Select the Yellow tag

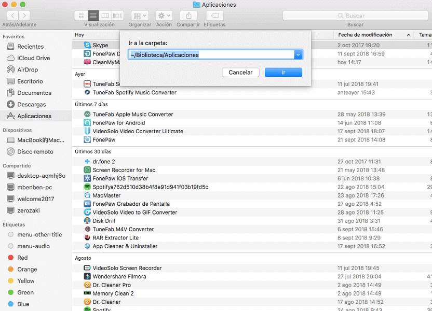coord(25,281)
